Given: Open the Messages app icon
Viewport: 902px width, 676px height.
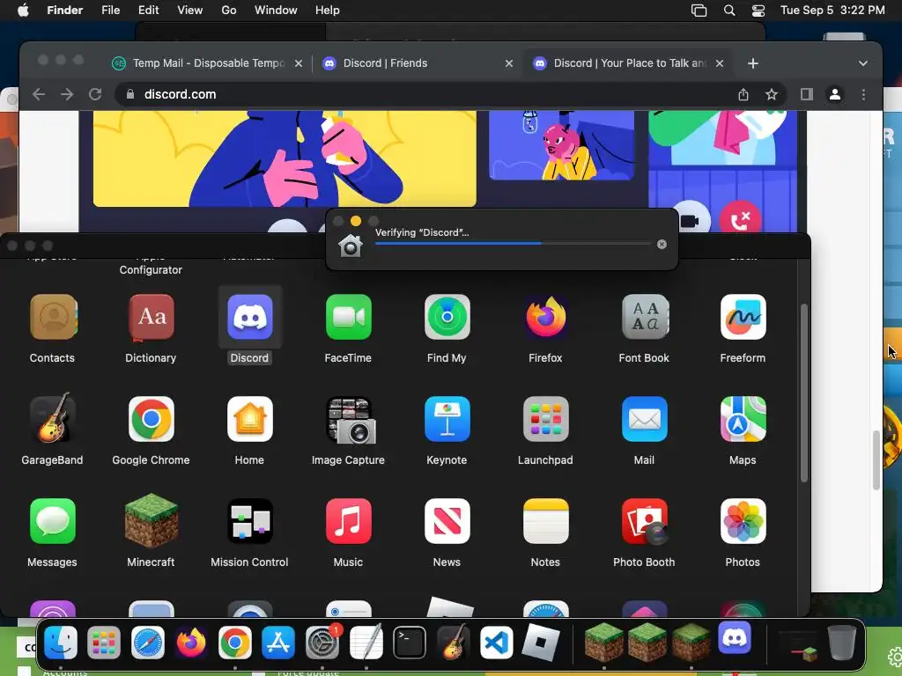Looking at the screenshot, I should [52, 521].
